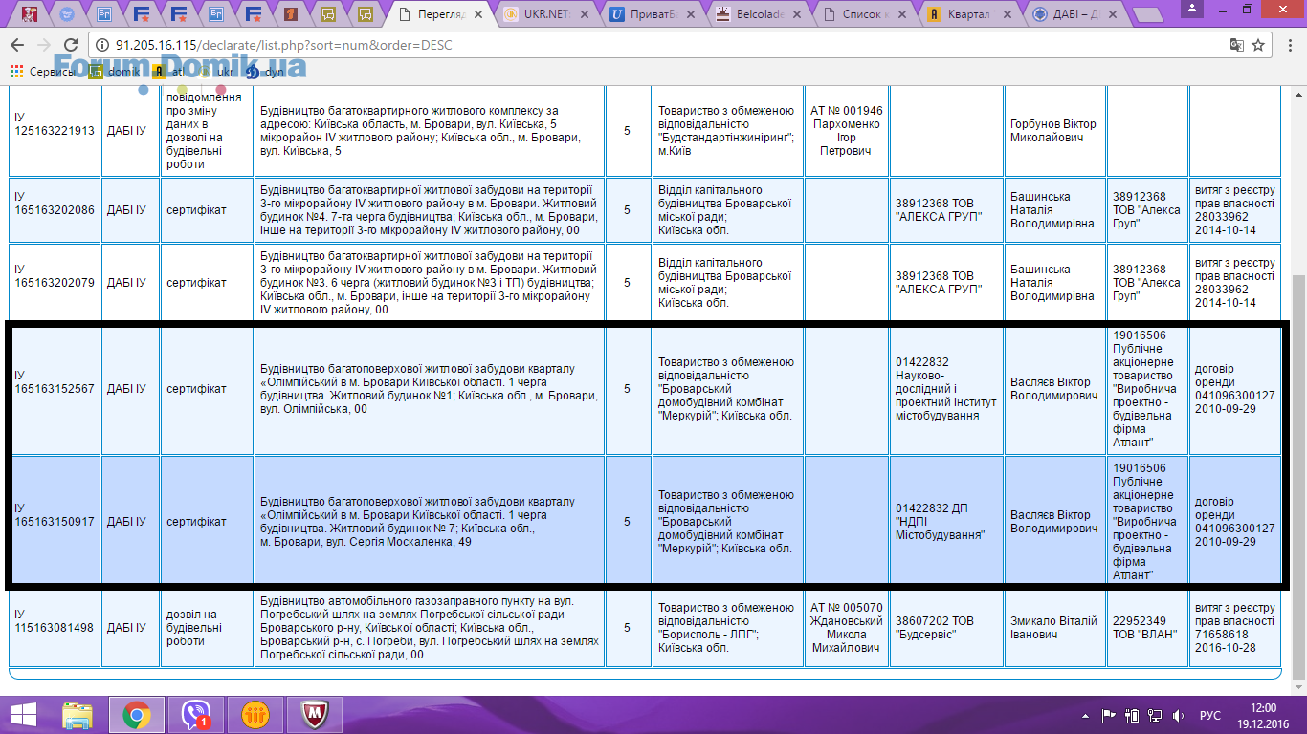Image resolution: width=1307 pixels, height=734 pixels.
Task: Open the dyn bookmark
Action: [266, 72]
